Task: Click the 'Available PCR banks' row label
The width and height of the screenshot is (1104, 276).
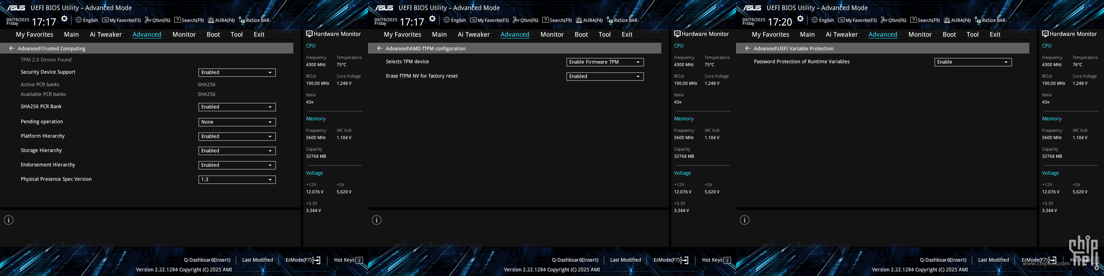Action: [x=43, y=94]
